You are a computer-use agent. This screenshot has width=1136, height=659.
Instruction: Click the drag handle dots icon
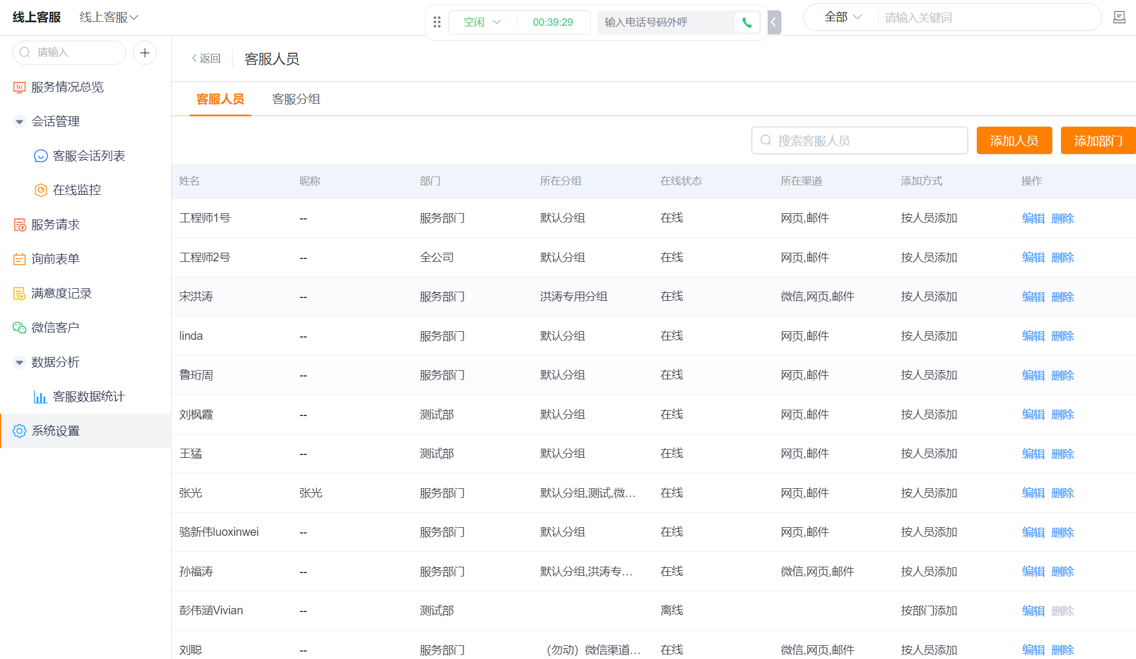tap(437, 22)
